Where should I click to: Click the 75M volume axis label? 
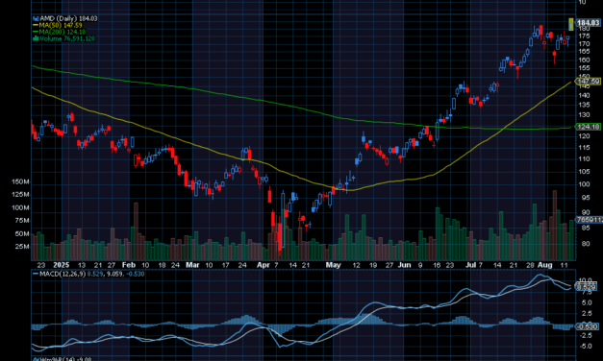click(x=22, y=221)
